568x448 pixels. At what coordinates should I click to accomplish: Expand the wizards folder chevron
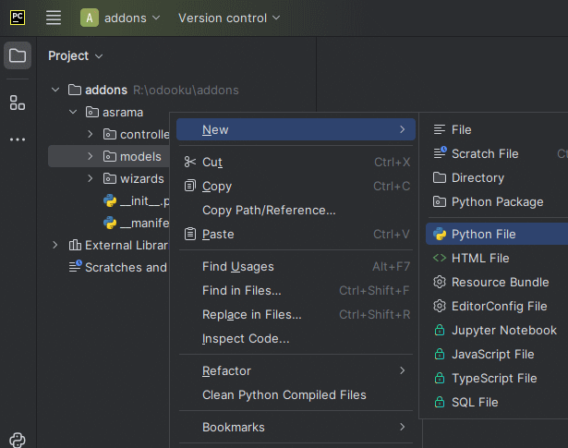click(x=91, y=178)
